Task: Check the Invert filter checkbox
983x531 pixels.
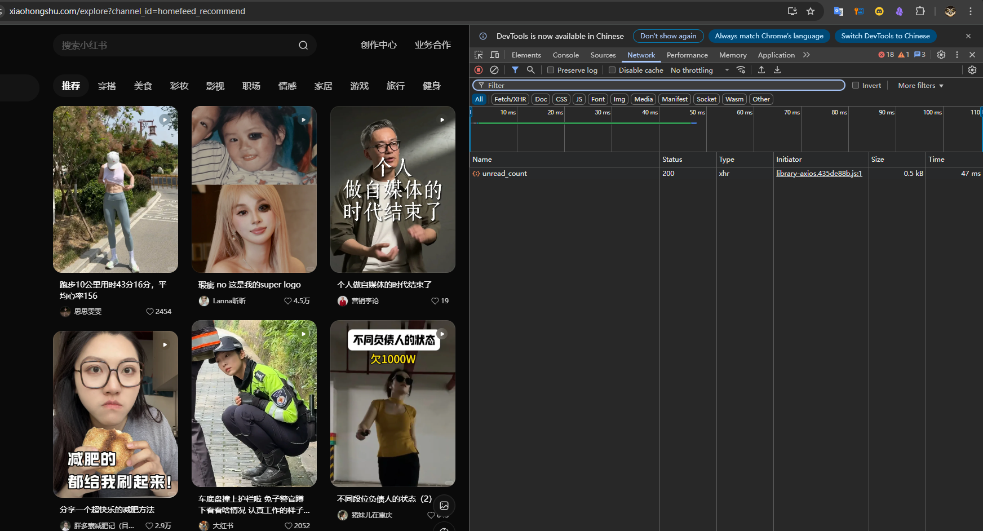Action: (x=856, y=85)
